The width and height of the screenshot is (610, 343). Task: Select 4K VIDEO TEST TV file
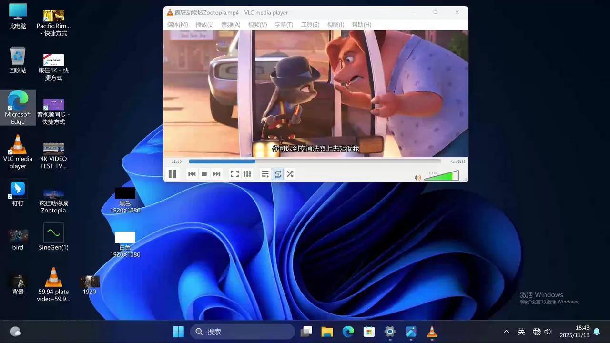(x=53, y=156)
